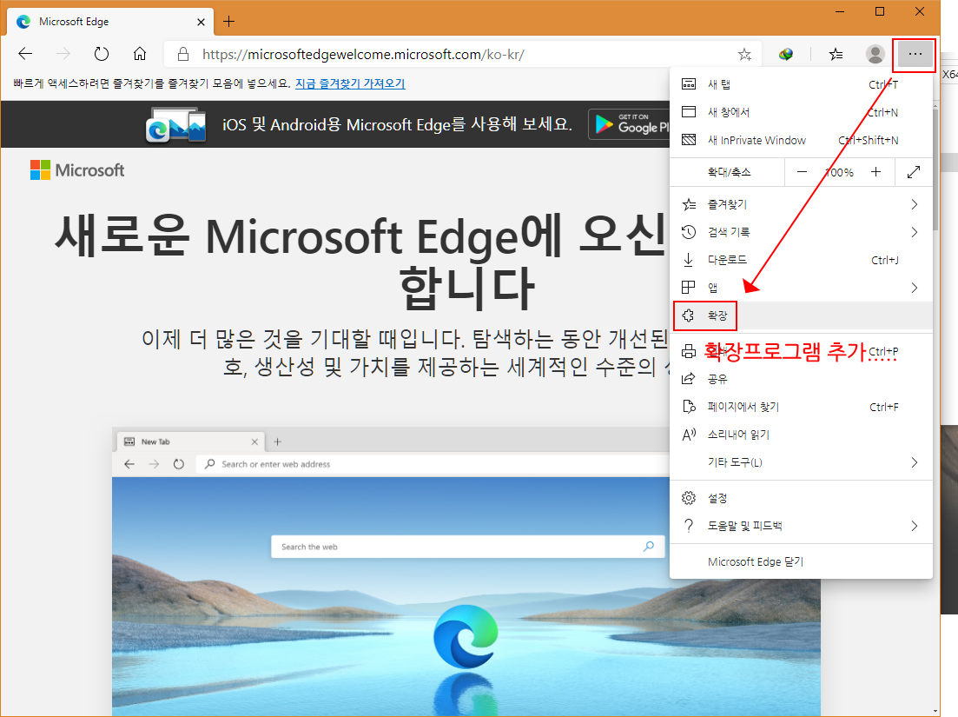
Task: Expand 앱 submenu arrow
Action: (914, 288)
